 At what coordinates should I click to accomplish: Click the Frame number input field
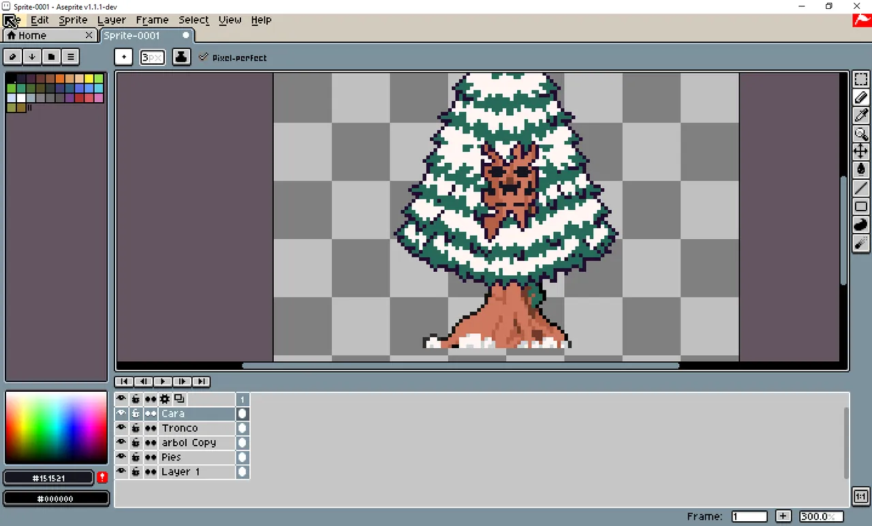coord(749,516)
